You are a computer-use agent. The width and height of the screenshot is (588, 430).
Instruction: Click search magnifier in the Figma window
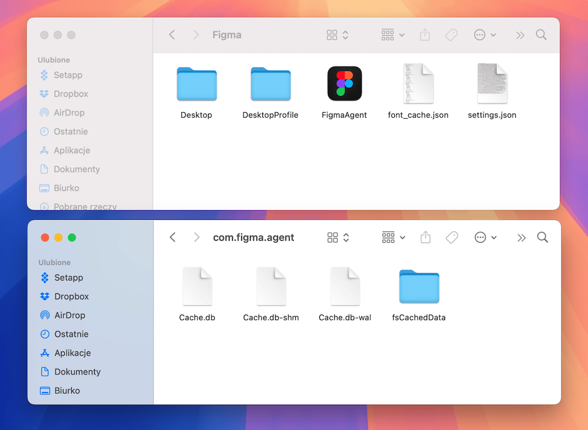[x=542, y=35]
